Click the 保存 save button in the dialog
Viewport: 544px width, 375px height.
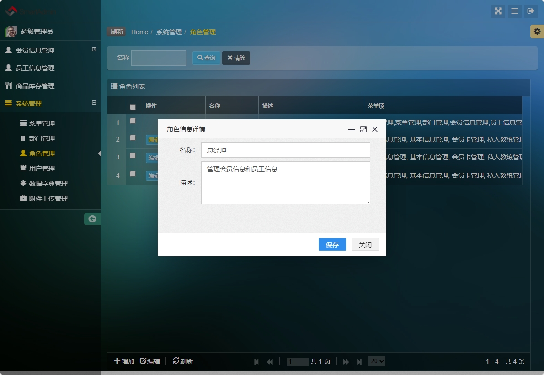tap(332, 244)
